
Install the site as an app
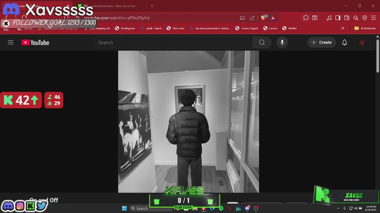click(x=243, y=18)
